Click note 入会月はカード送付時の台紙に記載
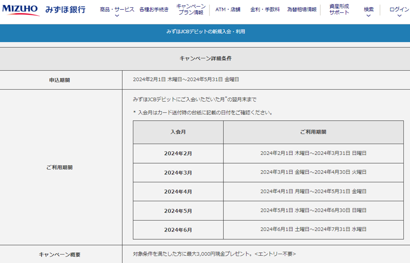410x263 pixels. pos(203,113)
